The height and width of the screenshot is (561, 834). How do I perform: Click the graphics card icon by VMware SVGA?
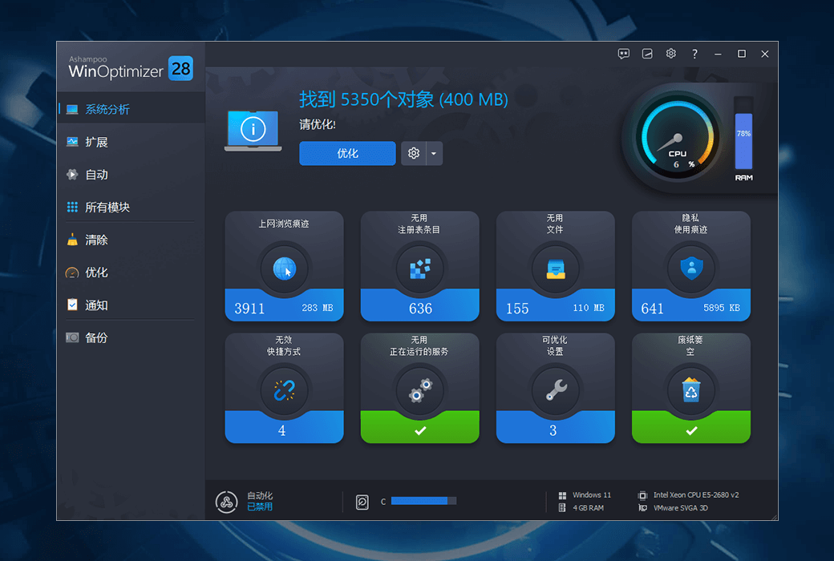click(x=642, y=508)
